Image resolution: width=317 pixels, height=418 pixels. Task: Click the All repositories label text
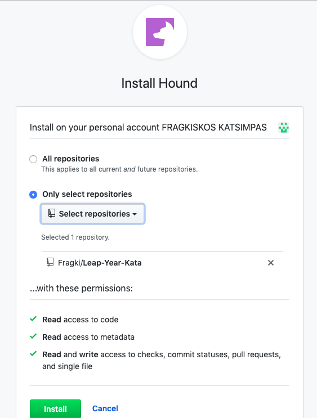[71, 159]
